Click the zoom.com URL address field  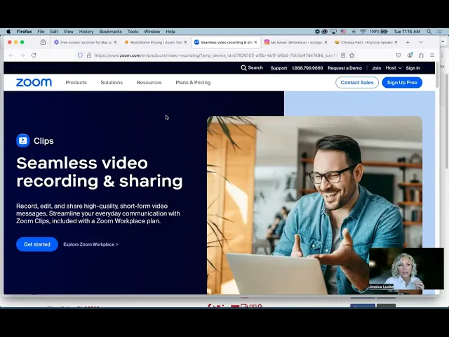coord(215,55)
